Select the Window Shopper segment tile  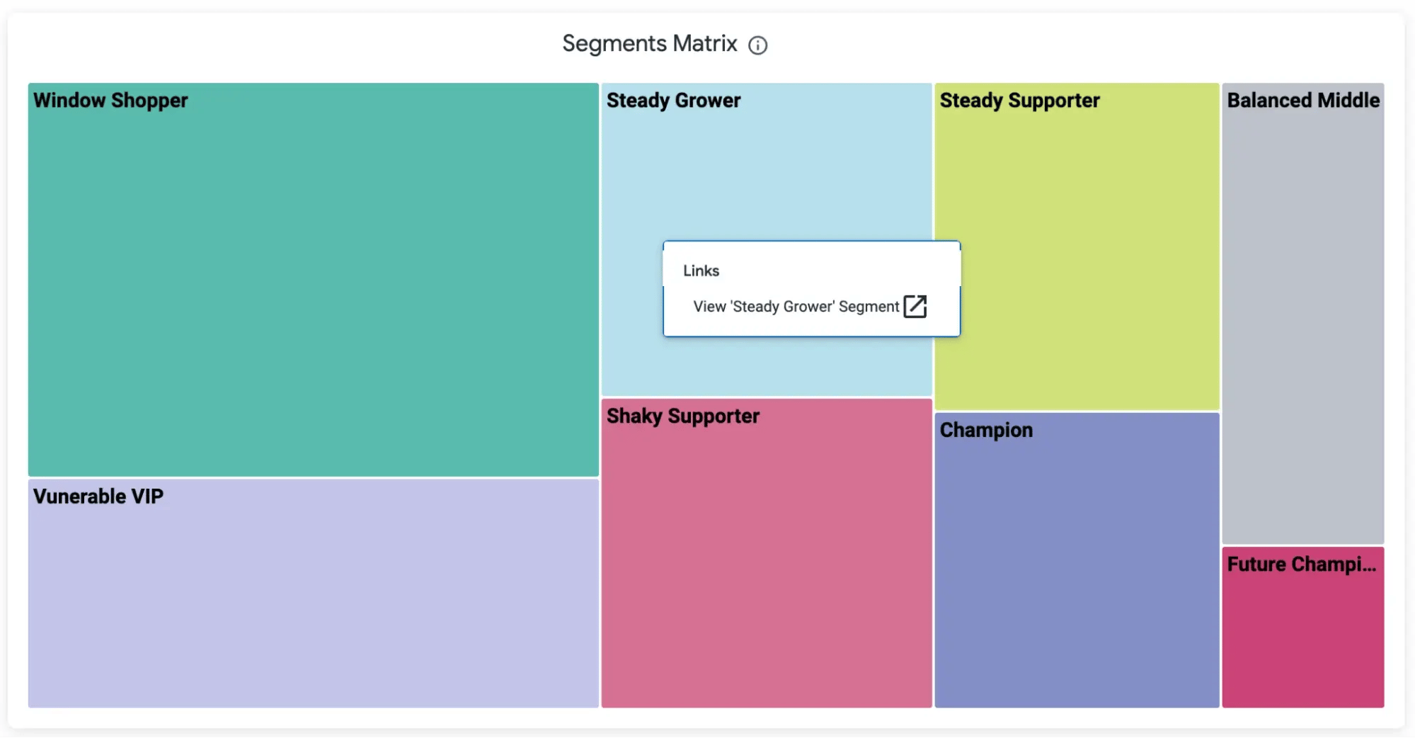pos(311,283)
